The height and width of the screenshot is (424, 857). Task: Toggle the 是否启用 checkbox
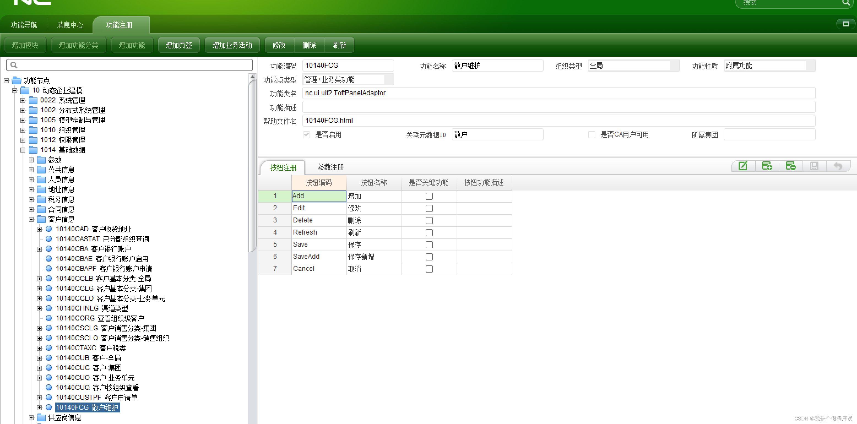(307, 134)
